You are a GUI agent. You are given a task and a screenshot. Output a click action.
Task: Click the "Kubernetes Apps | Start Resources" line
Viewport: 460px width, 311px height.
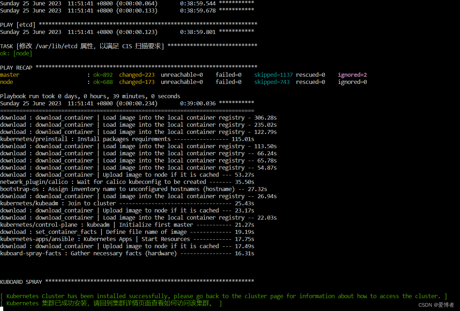pos(127,239)
